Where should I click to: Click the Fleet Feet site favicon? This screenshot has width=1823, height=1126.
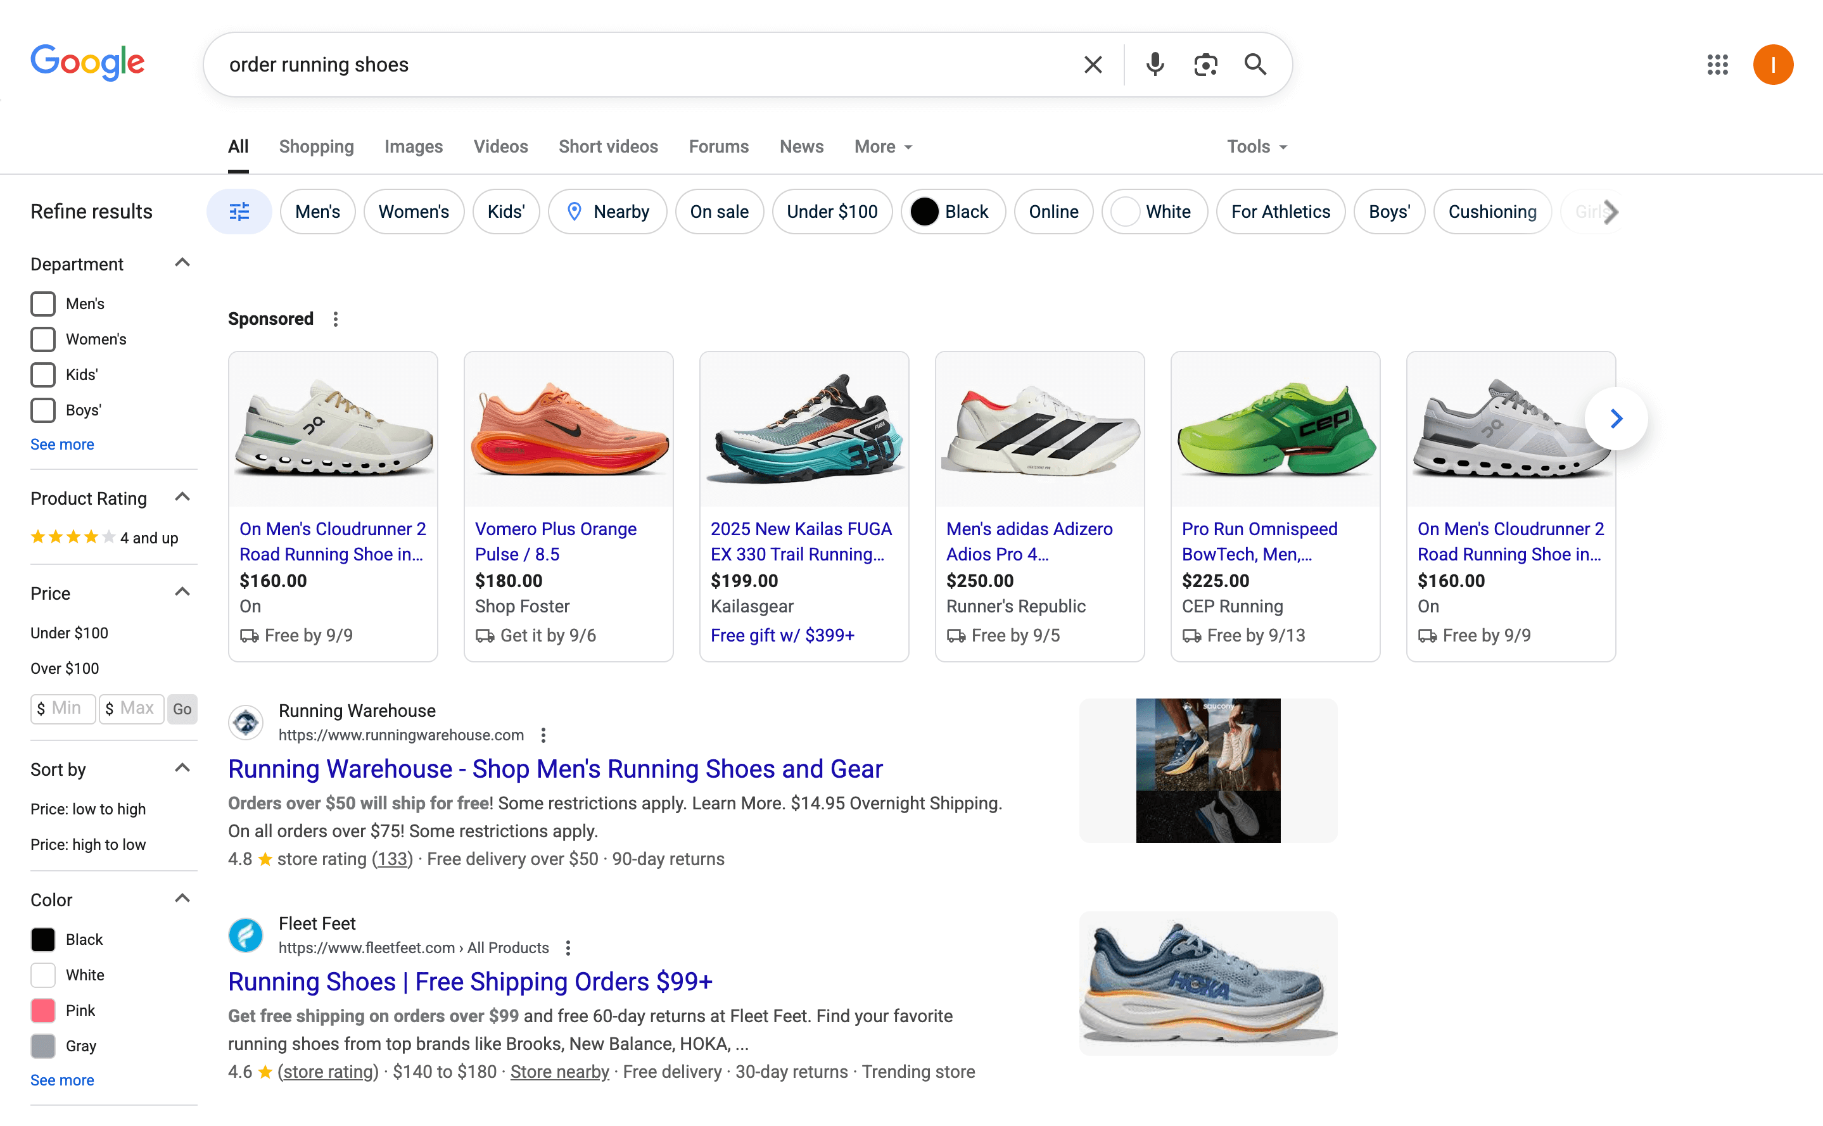click(x=246, y=935)
